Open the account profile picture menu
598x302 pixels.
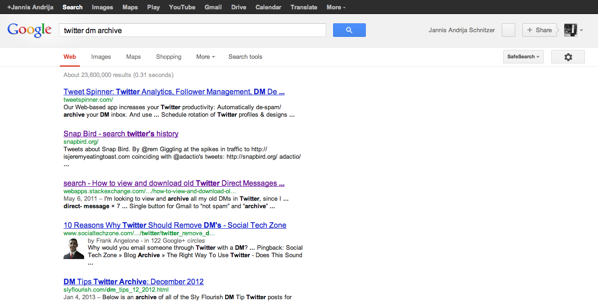(x=570, y=30)
